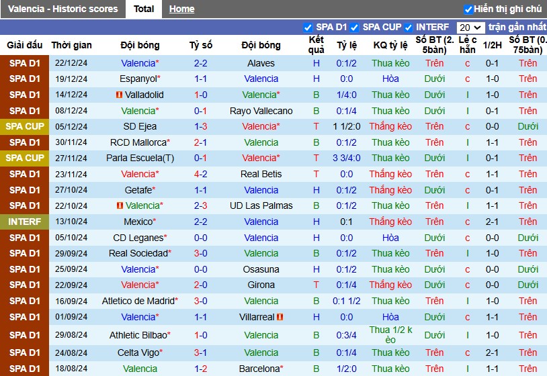Click the 0:1/2 odds for the Alaves match
The height and width of the screenshot is (376, 547).
tap(346, 63)
